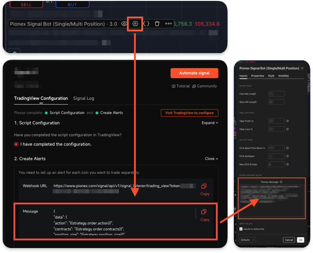
Task: Select the Visibility tab in settings dialog
Action: (283, 76)
